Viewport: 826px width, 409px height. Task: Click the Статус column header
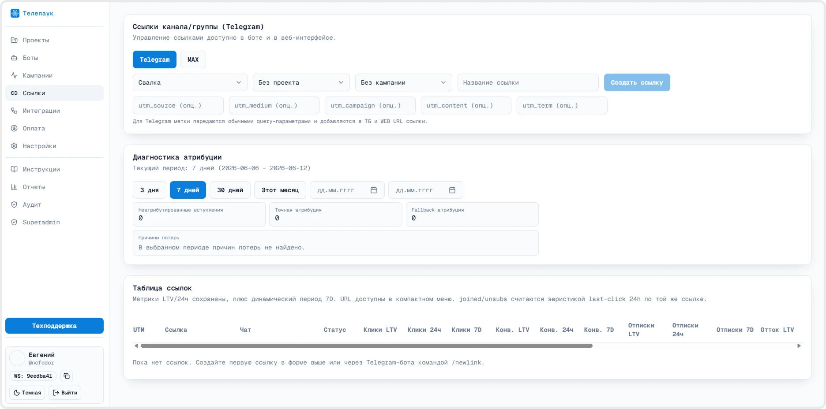point(335,330)
